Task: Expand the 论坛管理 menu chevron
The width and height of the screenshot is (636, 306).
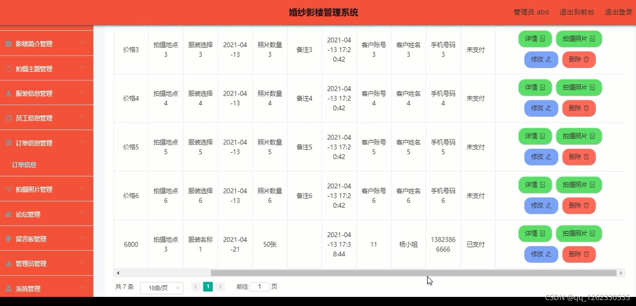Action: pyautogui.click(x=82, y=213)
